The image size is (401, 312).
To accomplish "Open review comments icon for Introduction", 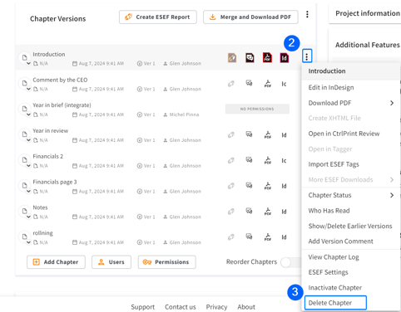I will click(x=250, y=58).
